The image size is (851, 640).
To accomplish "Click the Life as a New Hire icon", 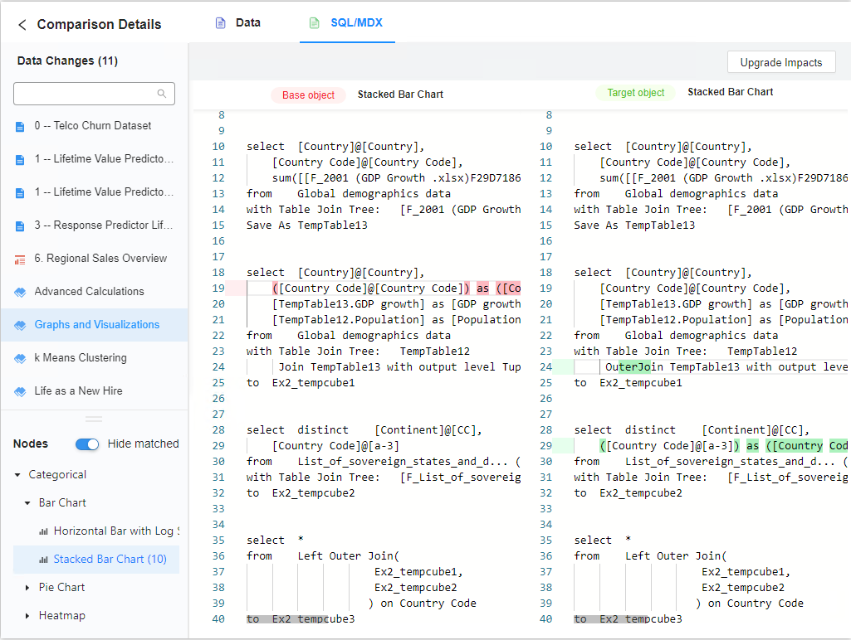I will 20,391.
